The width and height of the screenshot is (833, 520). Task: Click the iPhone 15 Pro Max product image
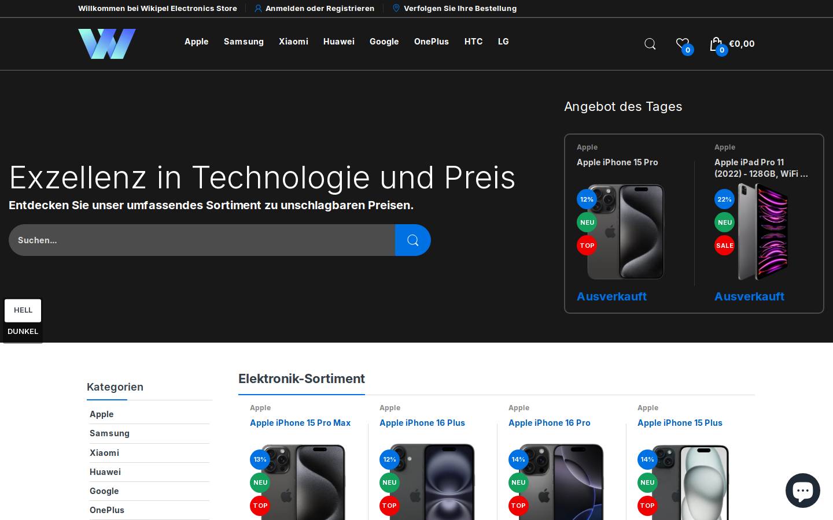[x=303, y=482]
